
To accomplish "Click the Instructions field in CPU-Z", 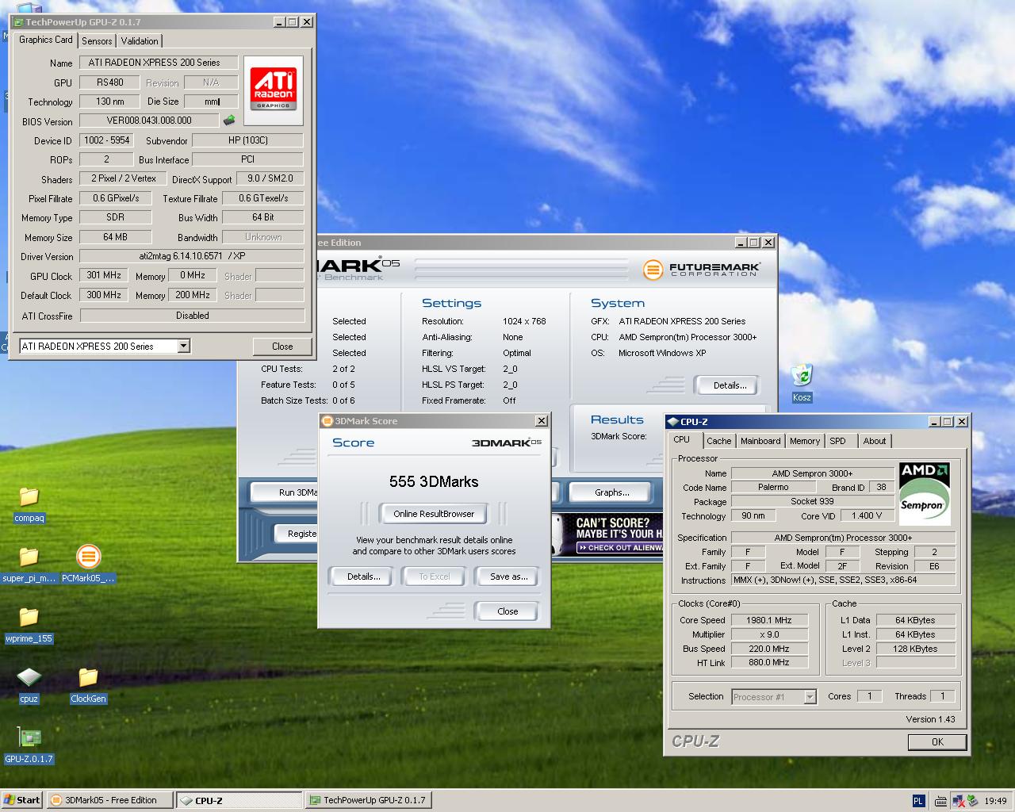I will pyautogui.click(x=843, y=580).
